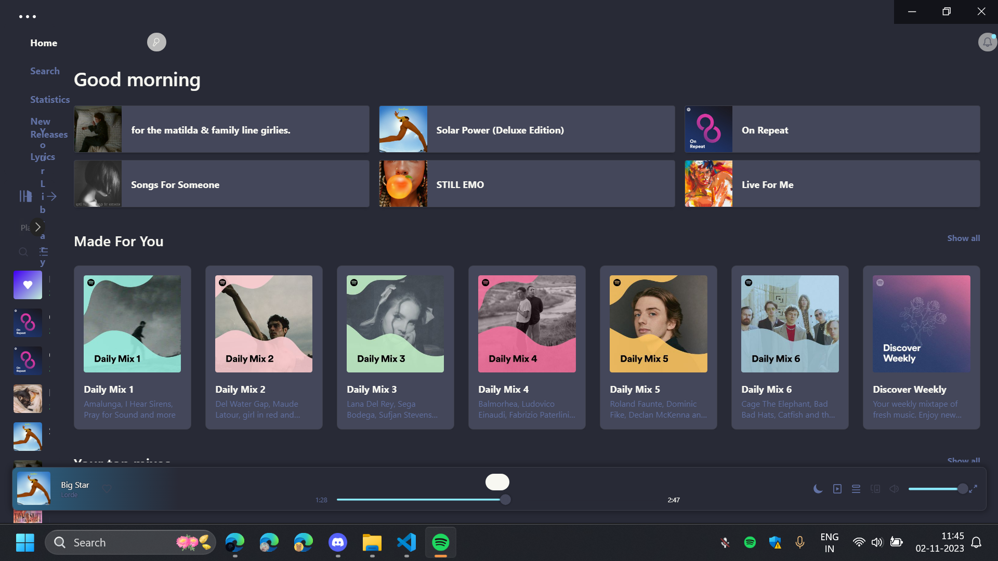
Task: Click the three-dots menu icon
Action: [x=28, y=17]
